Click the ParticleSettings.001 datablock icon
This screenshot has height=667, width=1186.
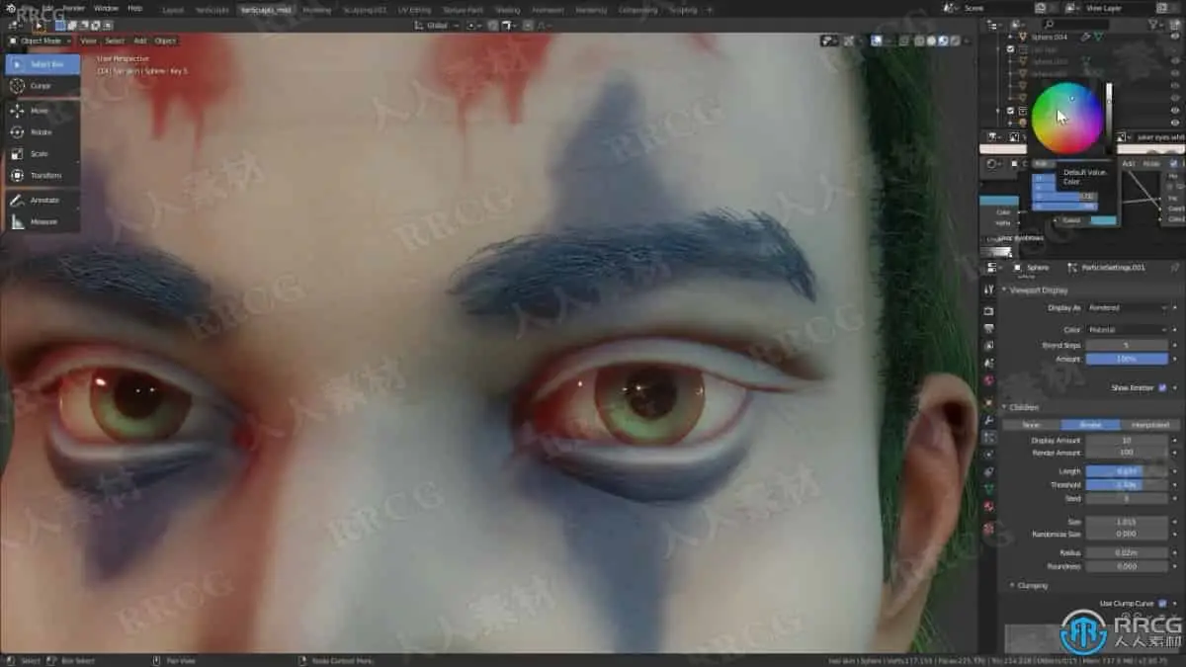pos(1072,267)
